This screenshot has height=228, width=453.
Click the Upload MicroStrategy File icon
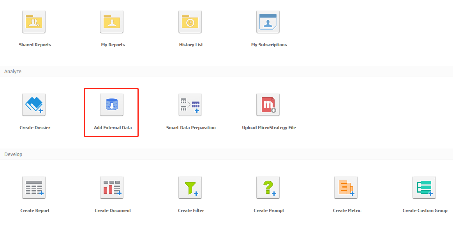click(x=268, y=105)
